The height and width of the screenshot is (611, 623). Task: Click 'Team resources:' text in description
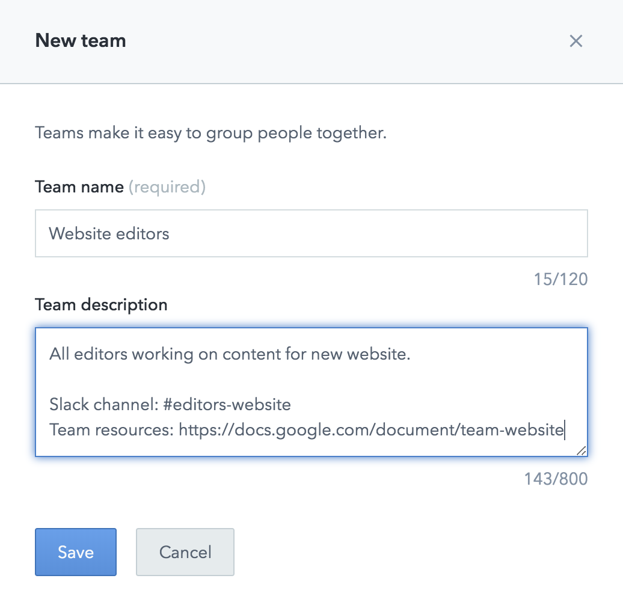coord(112,430)
